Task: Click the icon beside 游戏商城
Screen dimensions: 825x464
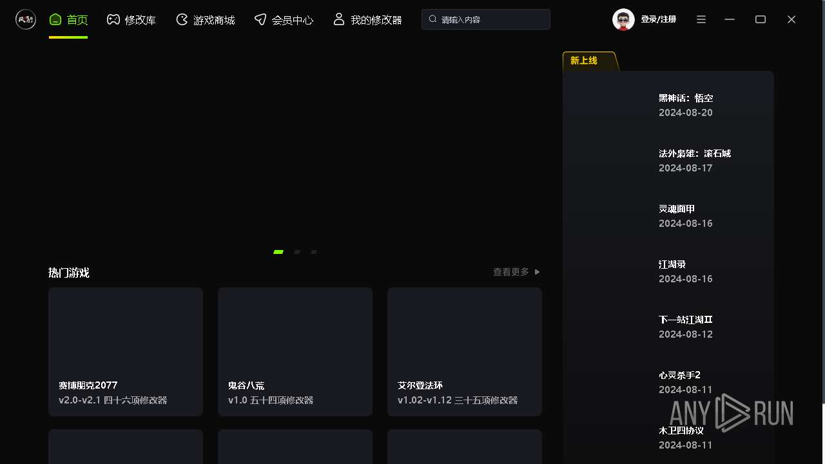Action: click(182, 19)
